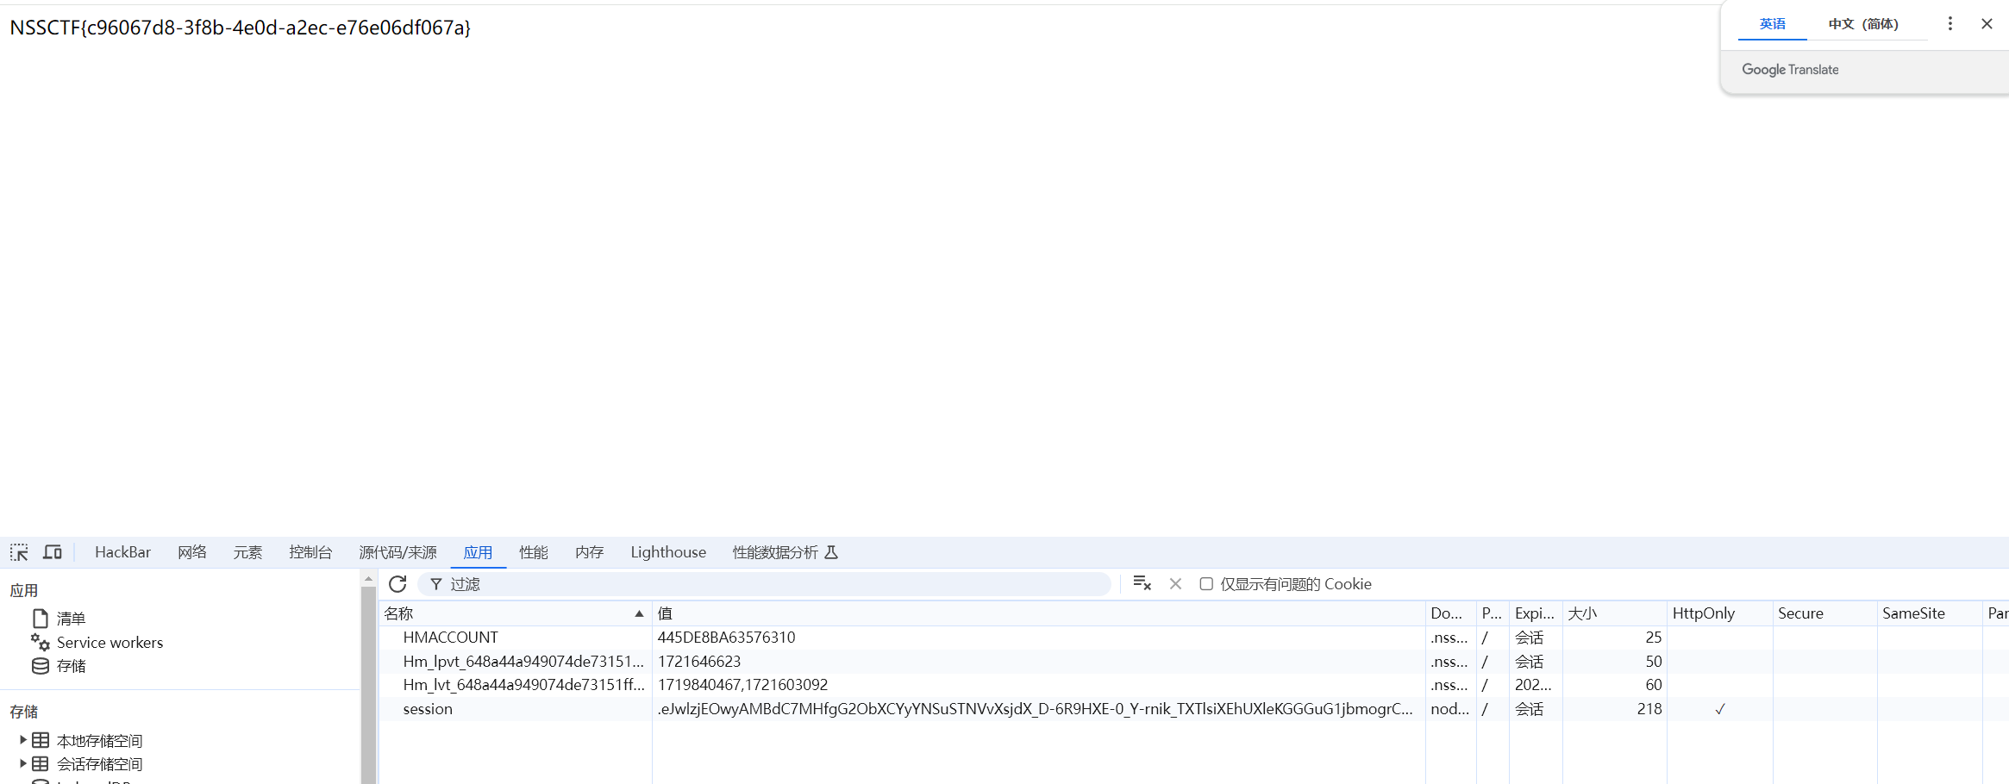Delete selected cookie X icon

point(1175,583)
